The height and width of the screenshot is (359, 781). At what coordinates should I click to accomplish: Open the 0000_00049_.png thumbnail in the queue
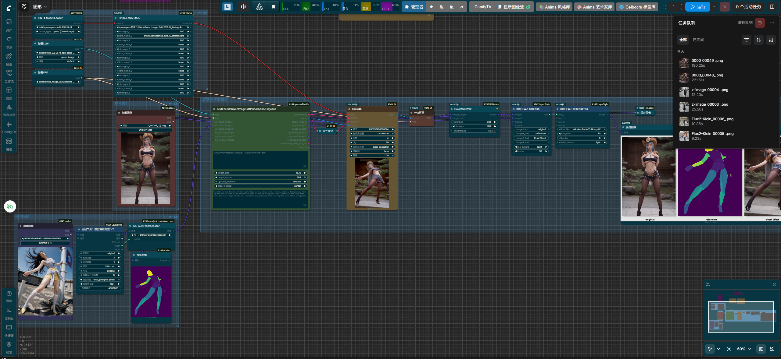[x=684, y=63]
